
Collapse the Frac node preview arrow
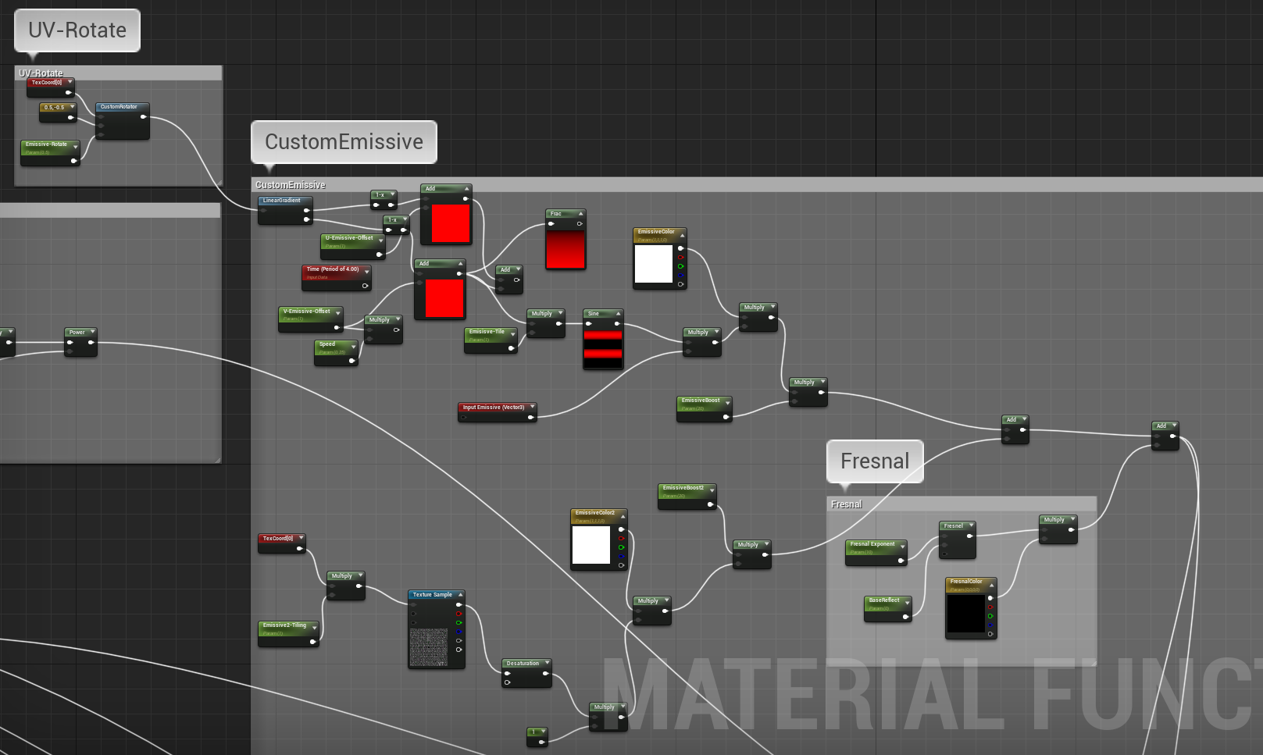pos(580,214)
